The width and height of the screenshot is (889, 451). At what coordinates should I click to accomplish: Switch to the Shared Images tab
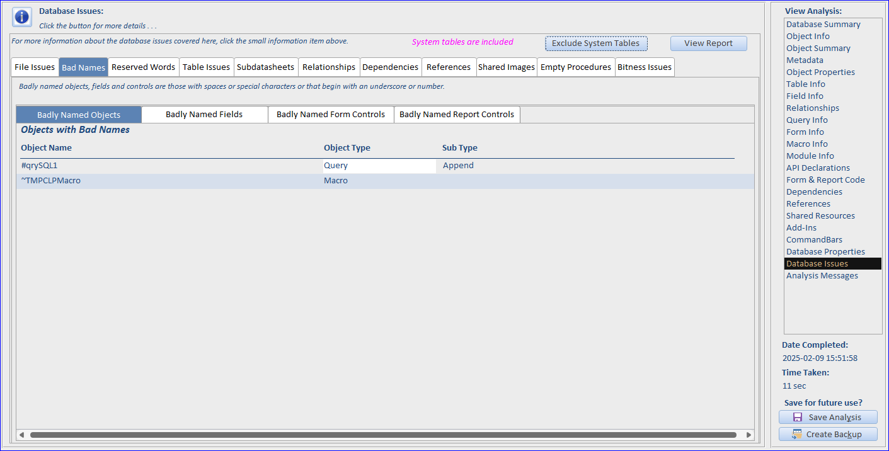(x=507, y=67)
